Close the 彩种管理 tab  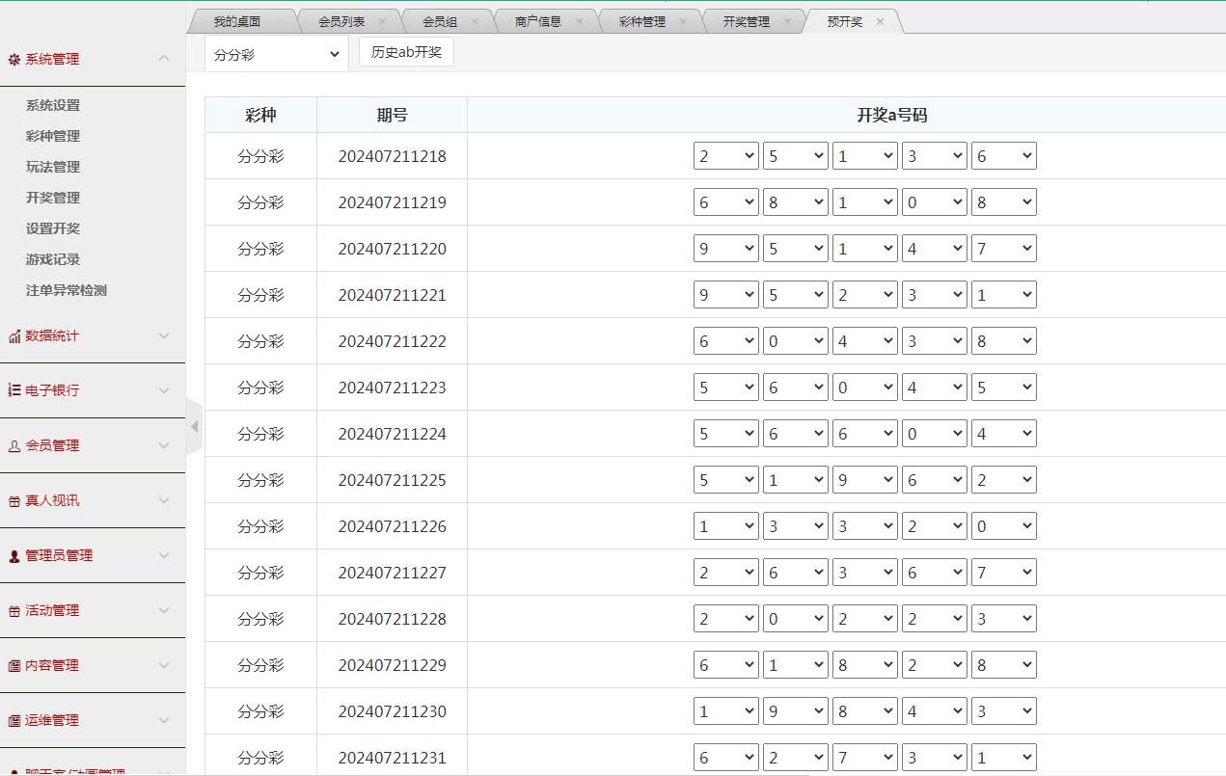683,21
